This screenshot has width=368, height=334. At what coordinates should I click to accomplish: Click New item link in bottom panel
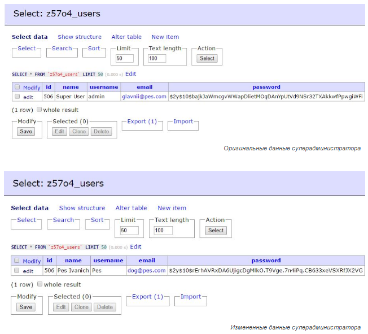pos(172,208)
